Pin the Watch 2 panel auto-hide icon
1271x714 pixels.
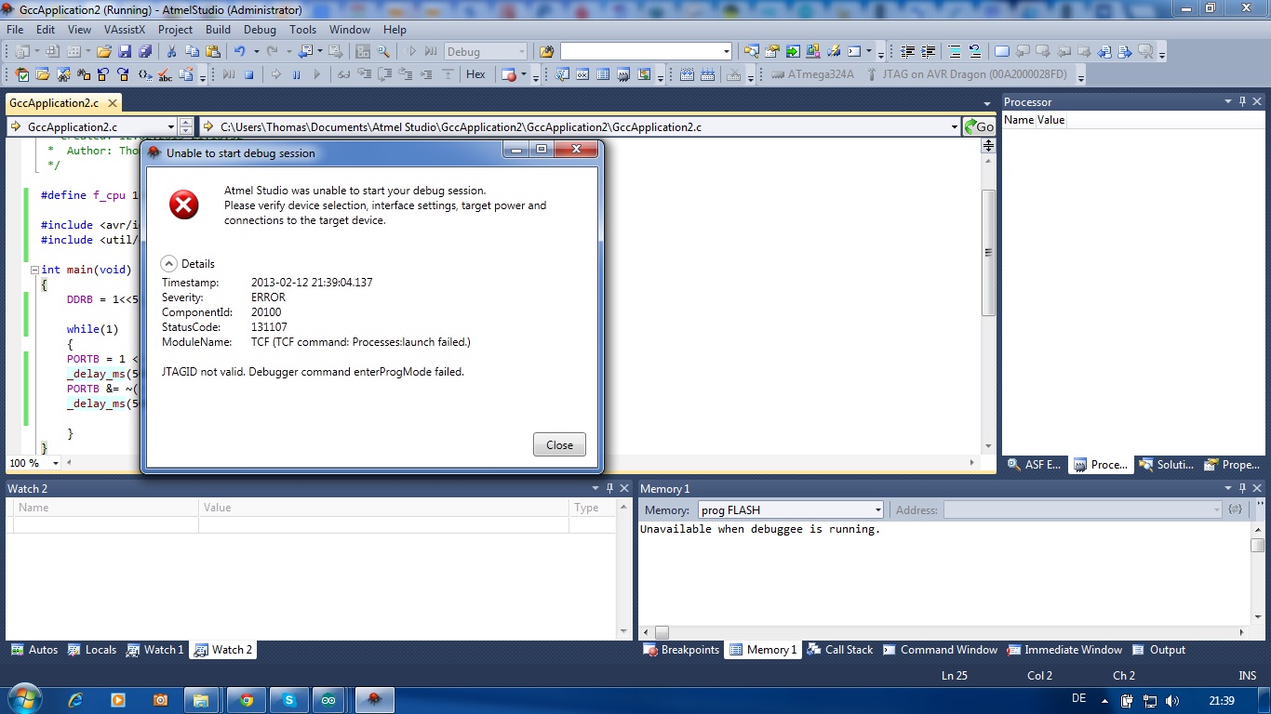tap(609, 488)
